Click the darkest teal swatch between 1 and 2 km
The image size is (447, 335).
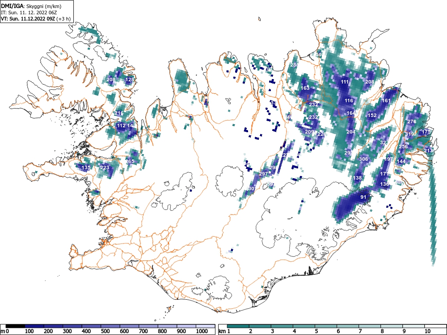click(x=238, y=326)
